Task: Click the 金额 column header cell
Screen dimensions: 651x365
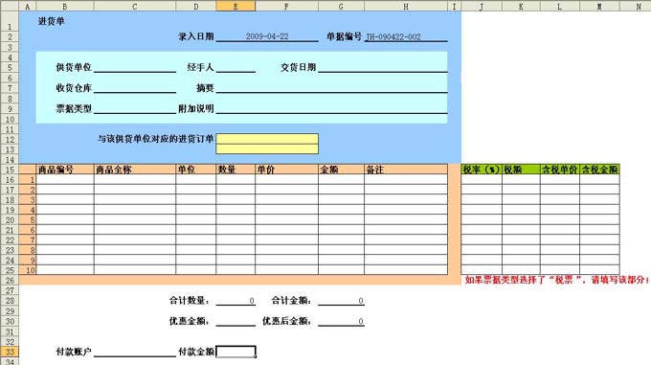Action: [x=341, y=170]
